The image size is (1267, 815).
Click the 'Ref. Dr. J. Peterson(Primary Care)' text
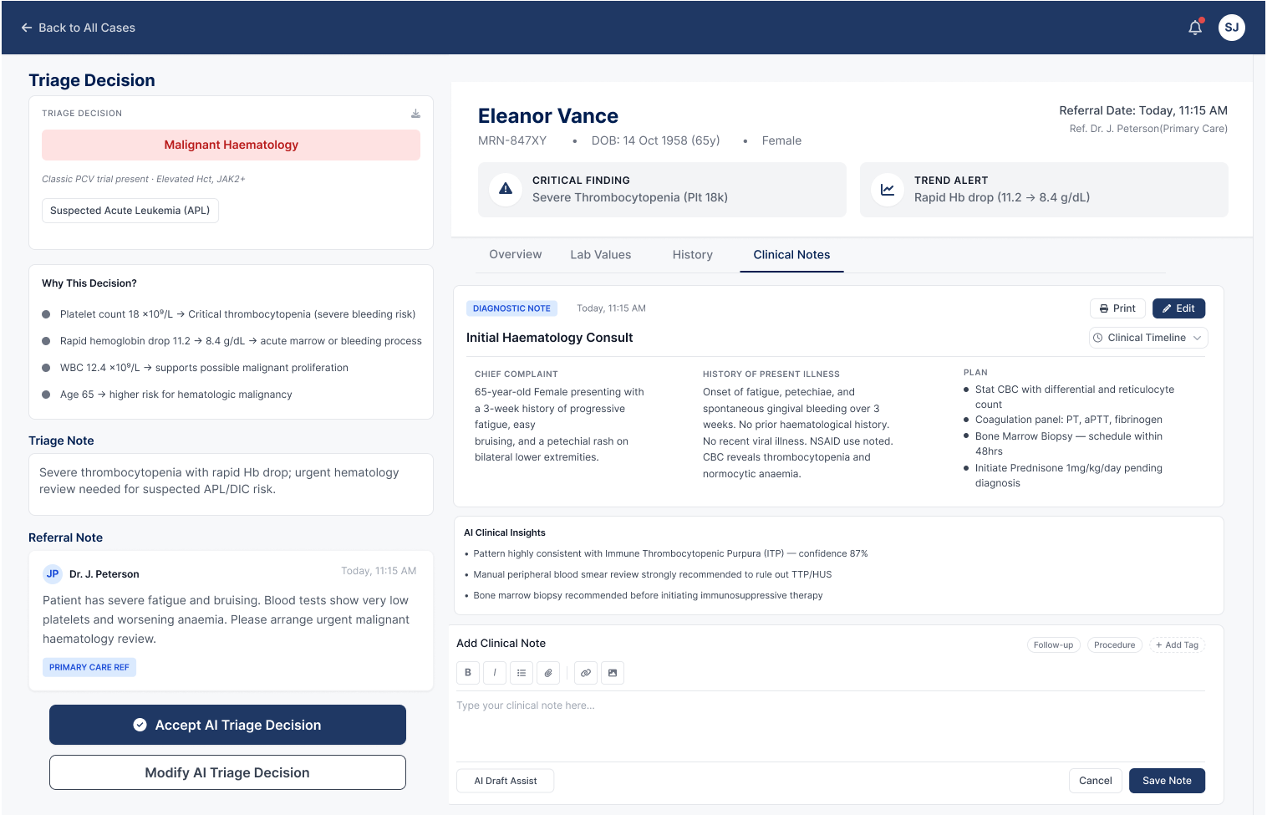1148,129
